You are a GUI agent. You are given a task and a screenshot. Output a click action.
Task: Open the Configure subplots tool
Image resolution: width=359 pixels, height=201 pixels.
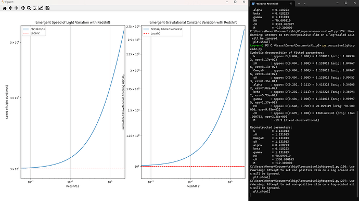35,8
